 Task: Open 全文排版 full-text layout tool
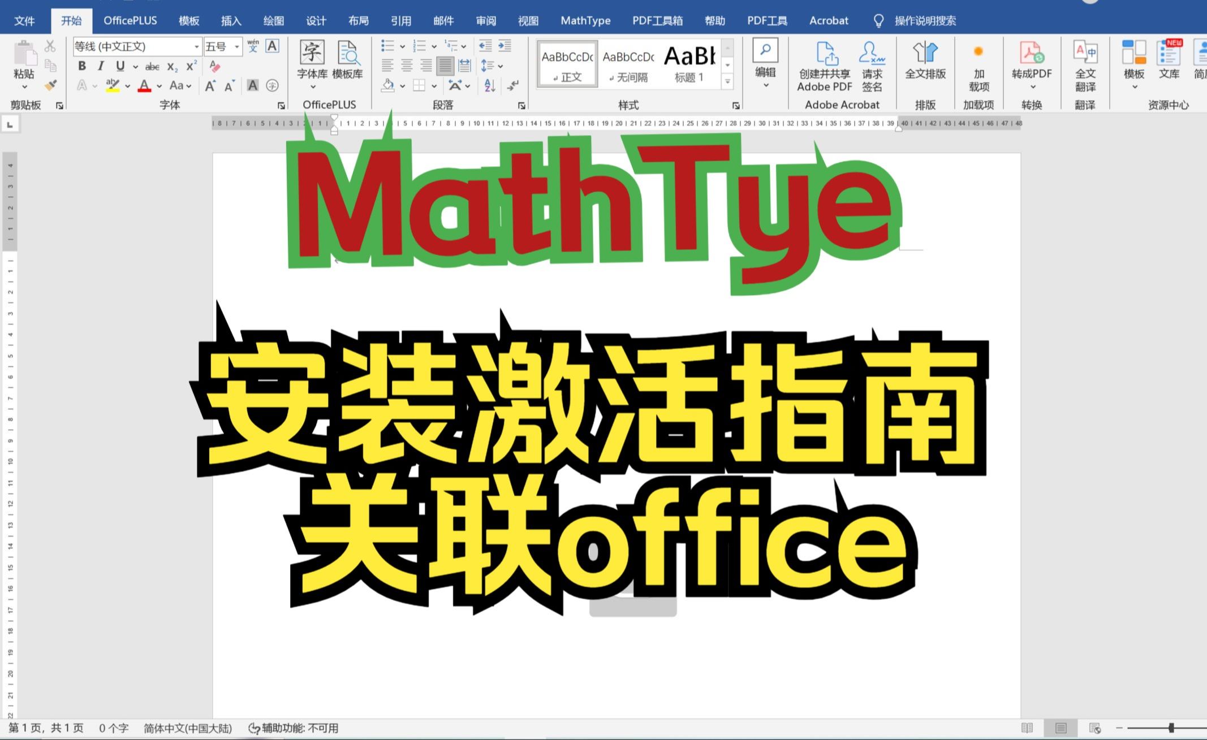pos(925,60)
